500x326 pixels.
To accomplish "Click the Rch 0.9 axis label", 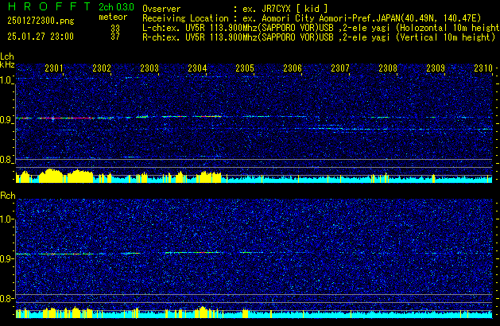I will [x=6, y=258].
